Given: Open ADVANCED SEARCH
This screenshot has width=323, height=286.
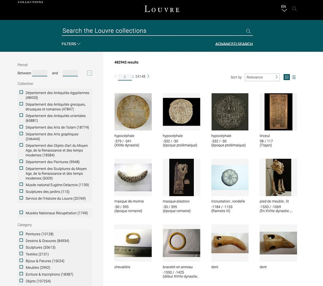Looking at the screenshot, I should [x=234, y=44].
